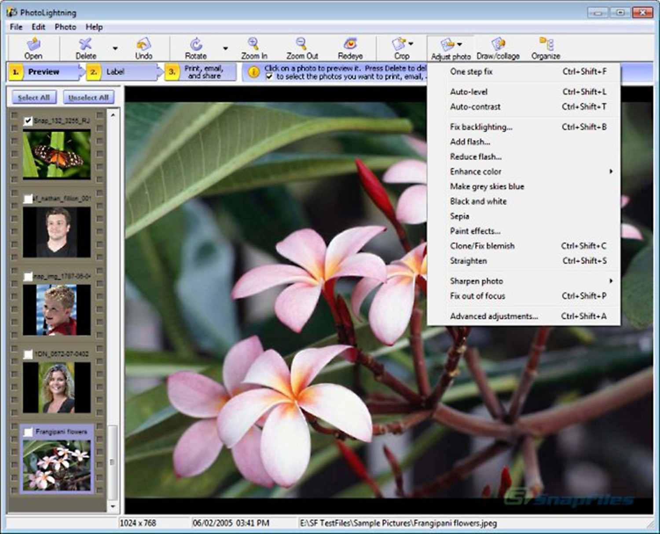660x534 pixels.
Task: Choose One step fix from menu
Action: click(x=524, y=72)
